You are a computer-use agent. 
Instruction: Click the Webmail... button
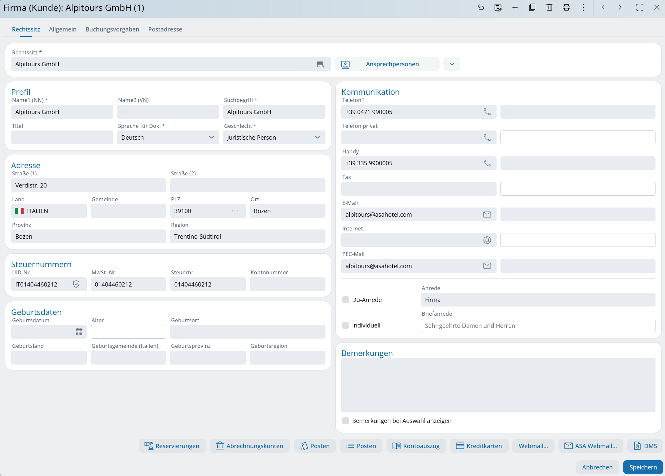[x=533, y=446]
